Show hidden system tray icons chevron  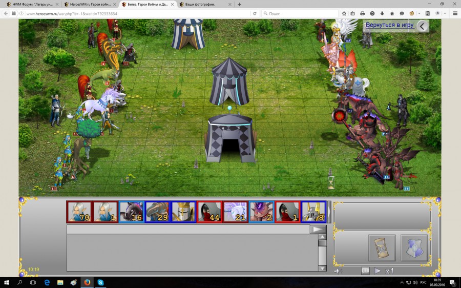(x=402, y=283)
